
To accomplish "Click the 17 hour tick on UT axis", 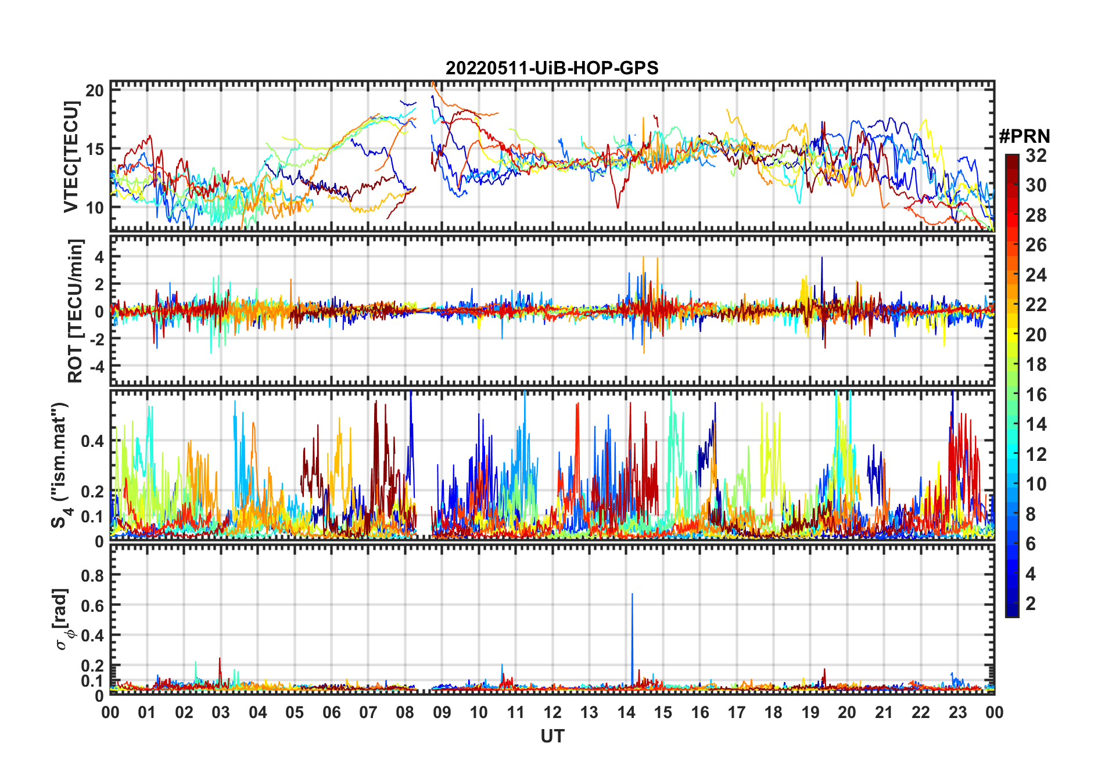I will pos(737,712).
